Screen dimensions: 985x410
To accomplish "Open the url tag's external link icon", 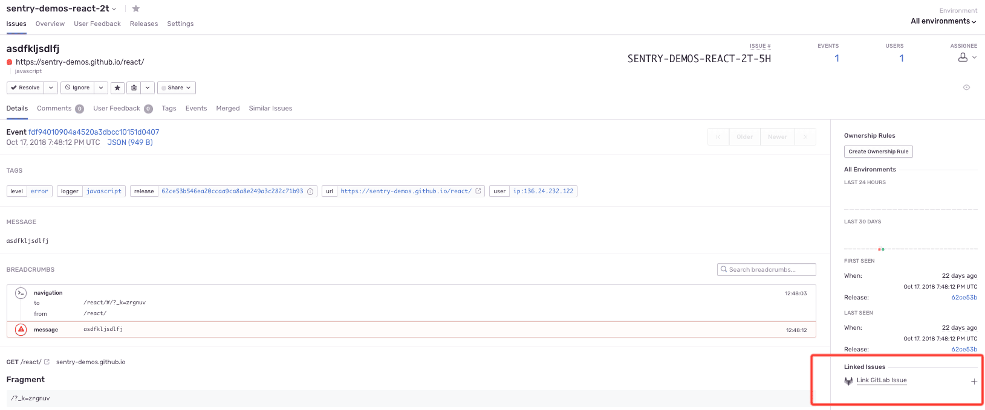I will 478,191.
